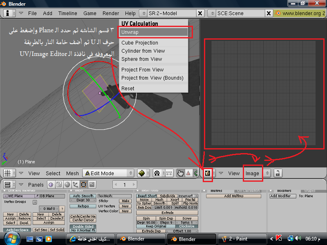327x245 pixels.
Task: Click the Blender logo beside www.blender.org
Action: [278, 13]
